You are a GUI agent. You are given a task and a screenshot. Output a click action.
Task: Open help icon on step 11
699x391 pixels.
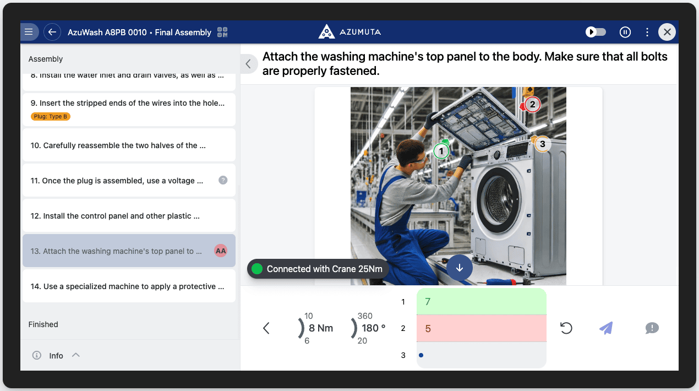pyautogui.click(x=223, y=180)
